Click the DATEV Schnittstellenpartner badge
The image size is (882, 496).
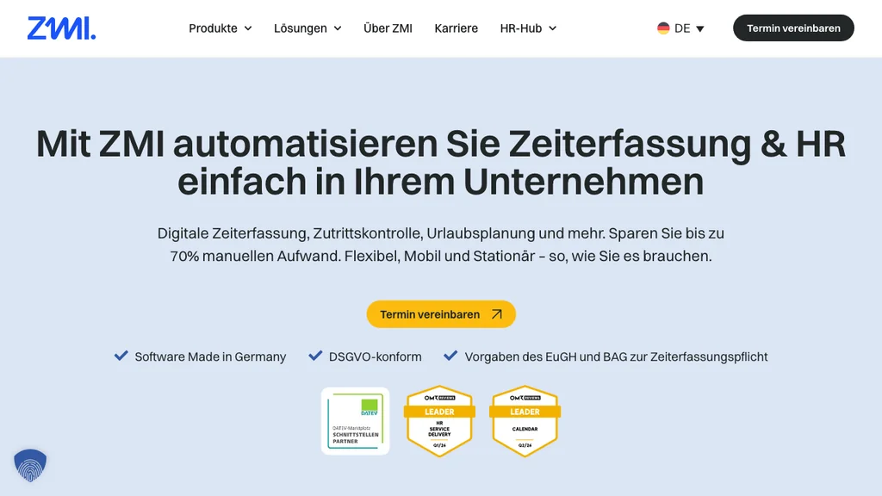click(x=355, y=420)
